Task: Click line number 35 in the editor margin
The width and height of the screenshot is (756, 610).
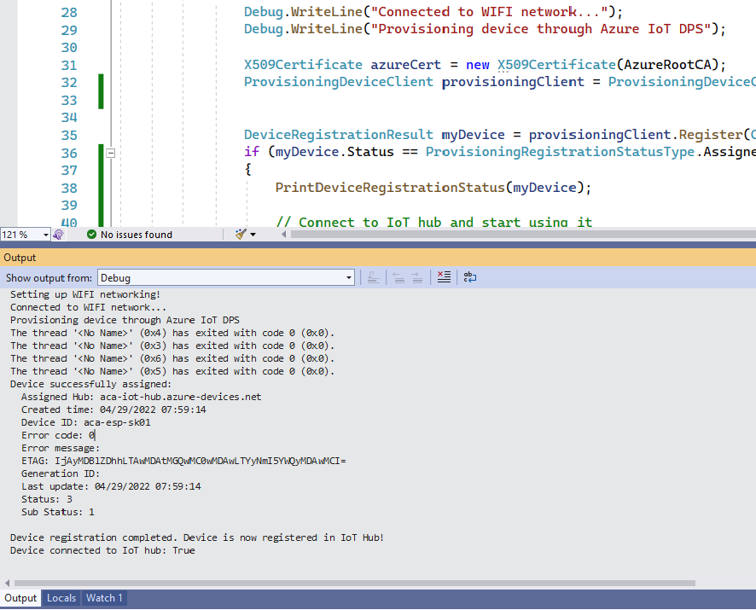Action: pos(68,135)
